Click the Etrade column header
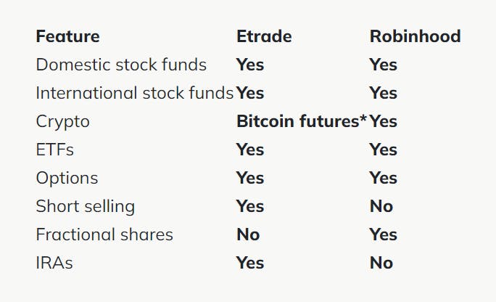Viewport: 496px width, 302px height. coord(265,36)
